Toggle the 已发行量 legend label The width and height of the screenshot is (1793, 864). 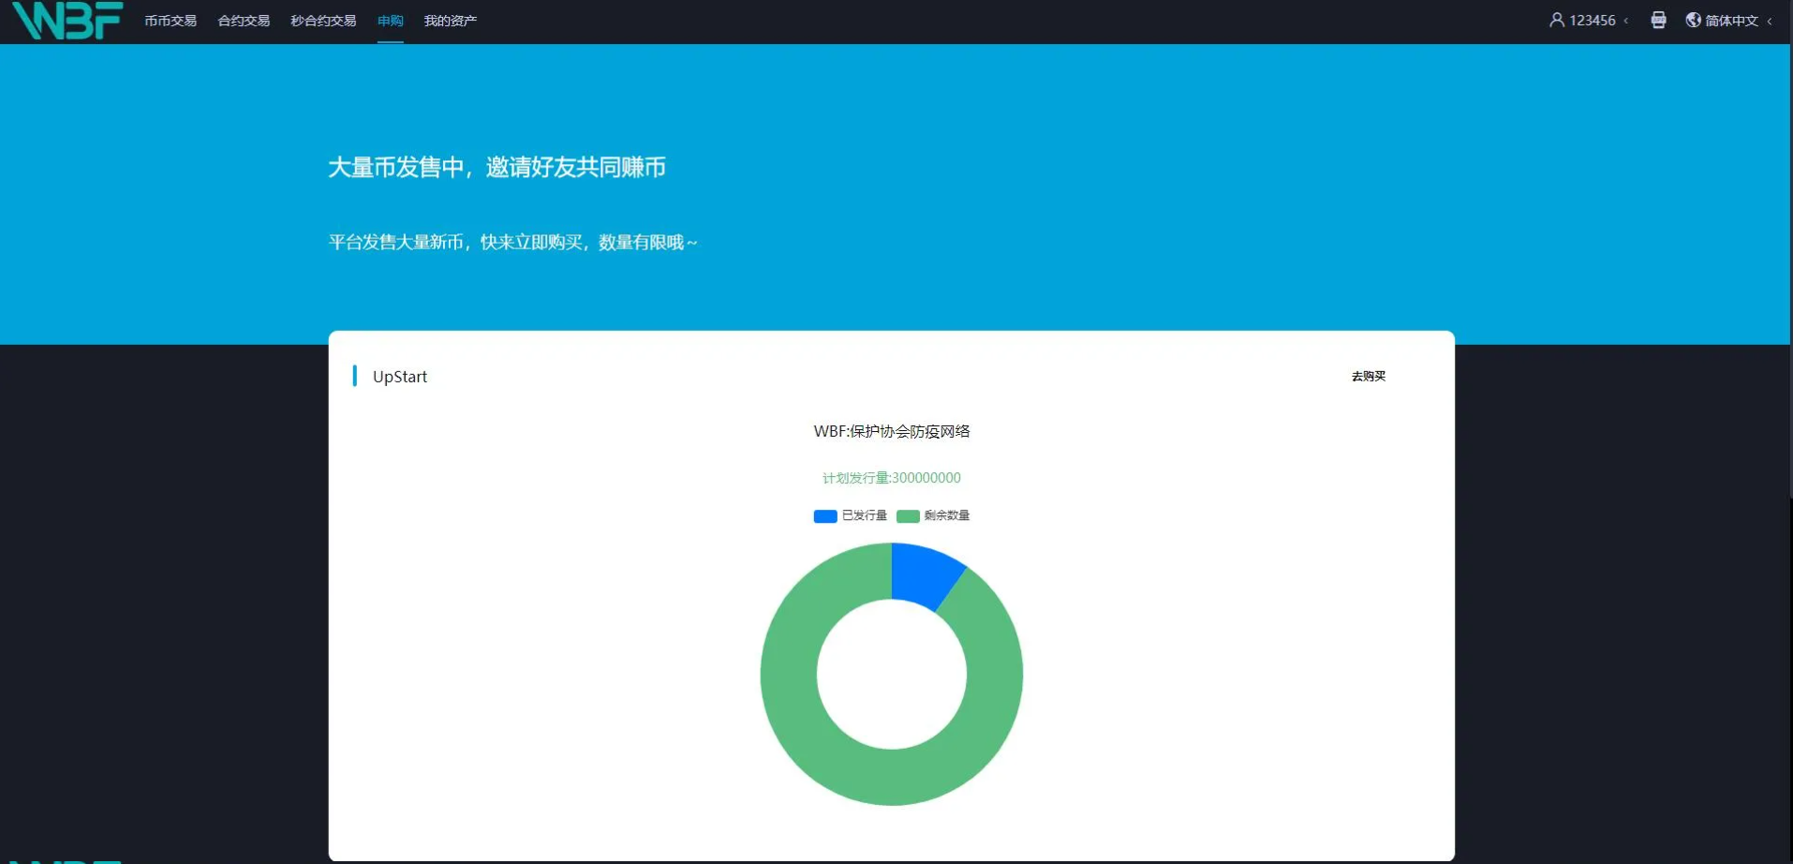point(864,515)
